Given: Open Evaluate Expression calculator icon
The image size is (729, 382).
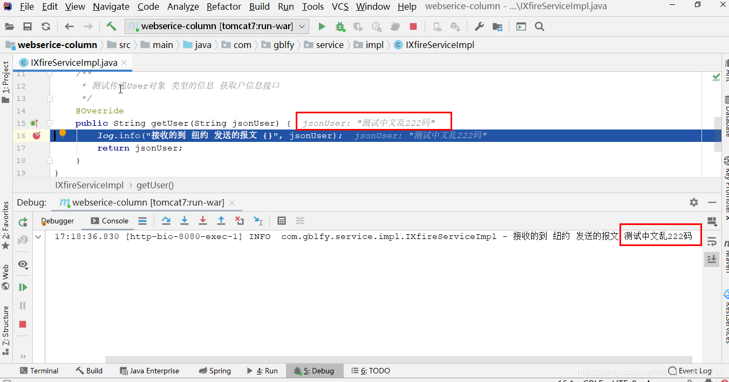Looking at the screenshot, I should click(x=282, y=220).
